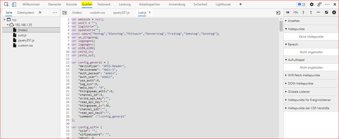Image resolution: width=339 pixels, height=139 pixels.
Task: Expand the Ansehen section
Action: click(311, 21)
